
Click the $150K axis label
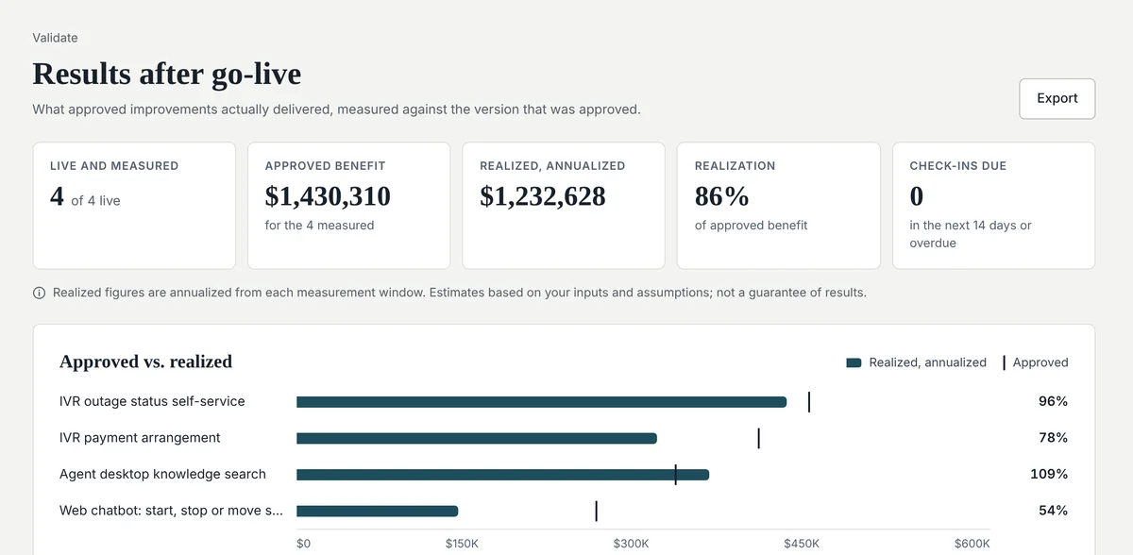(462, 544)
